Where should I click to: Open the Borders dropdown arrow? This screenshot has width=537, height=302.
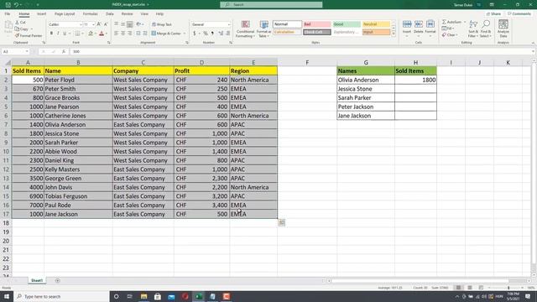[x=82, y=34]
